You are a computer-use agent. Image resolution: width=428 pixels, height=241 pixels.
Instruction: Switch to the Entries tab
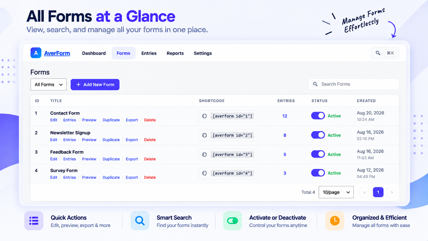point(149,53)
